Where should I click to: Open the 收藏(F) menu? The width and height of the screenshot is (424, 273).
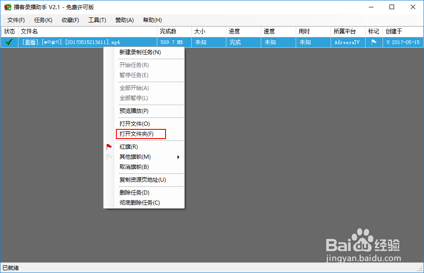[x=70, y=20]
